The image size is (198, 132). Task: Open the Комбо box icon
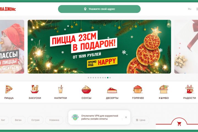[164, 89]
